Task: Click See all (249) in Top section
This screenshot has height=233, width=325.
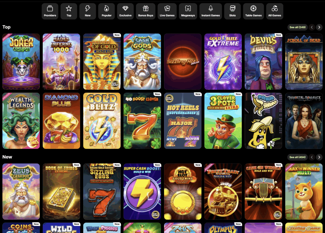Action: 297,27
